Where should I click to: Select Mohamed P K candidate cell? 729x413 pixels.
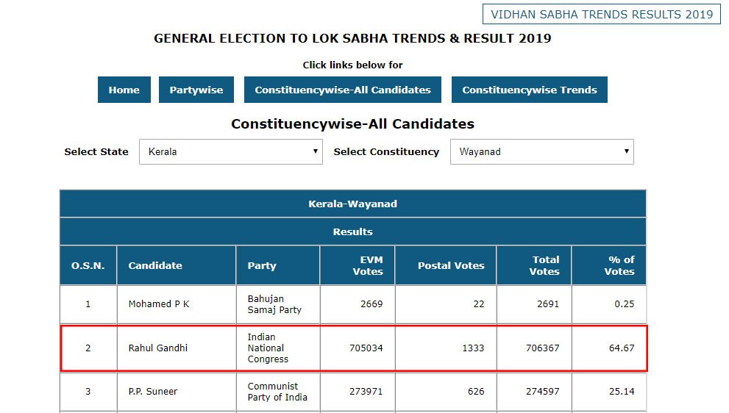click(159, 304)
